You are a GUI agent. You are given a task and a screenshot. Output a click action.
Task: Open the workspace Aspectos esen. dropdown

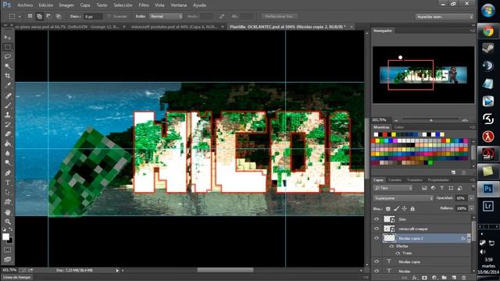pos(445,16)
